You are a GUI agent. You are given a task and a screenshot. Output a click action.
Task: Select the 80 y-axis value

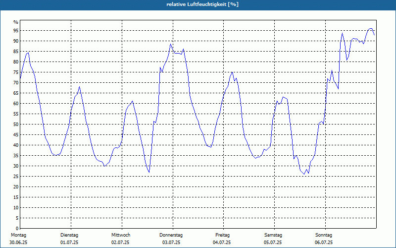[16, 62]
